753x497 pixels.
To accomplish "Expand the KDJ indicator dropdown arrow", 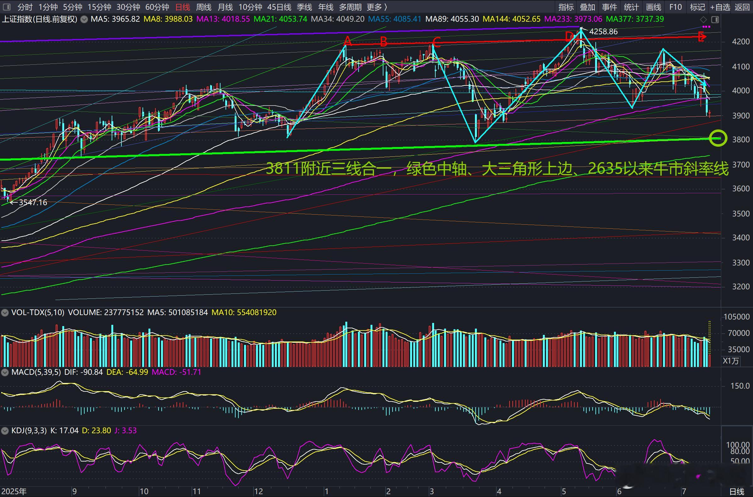I will click(x=5, y=431).
